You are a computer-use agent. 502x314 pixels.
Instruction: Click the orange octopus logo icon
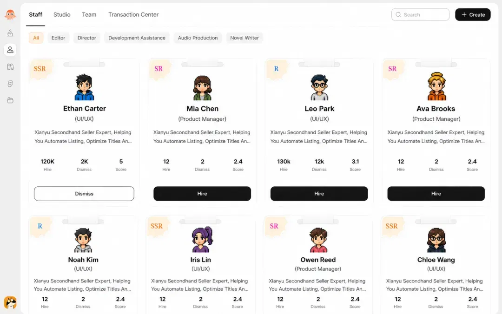pos(10,14)
